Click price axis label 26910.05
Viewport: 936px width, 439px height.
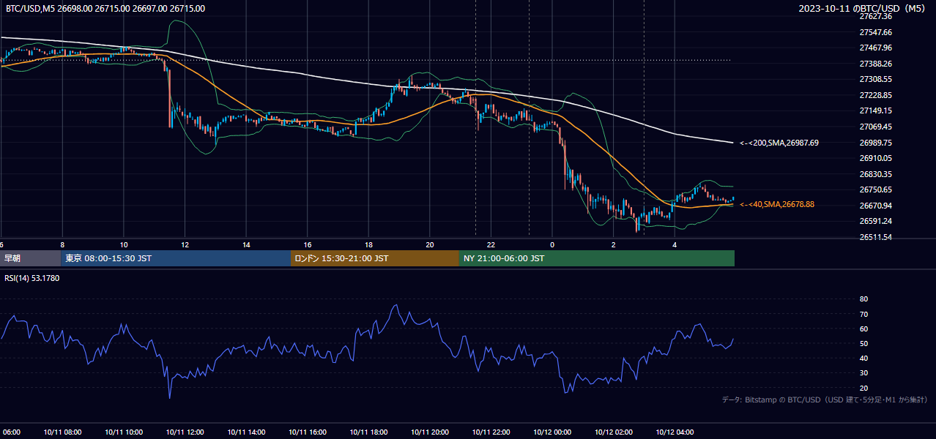[875, 158]
